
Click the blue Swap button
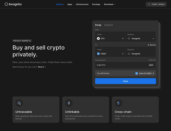[126, 81]
